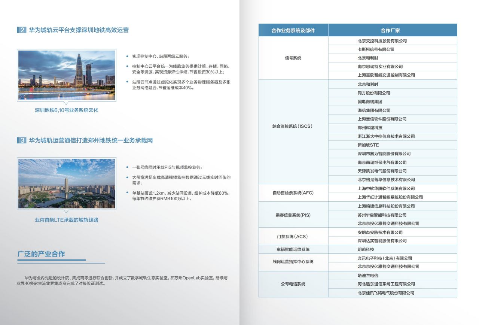Click the 综合监控系统（ISCS） category cell
This screenshot has height=325, width=479.
[x=293, y=132]
